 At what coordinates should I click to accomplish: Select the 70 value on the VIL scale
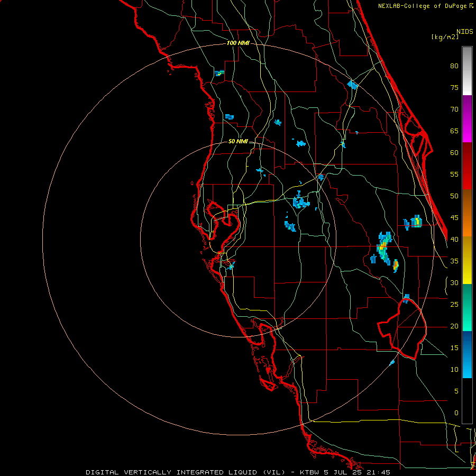click(x=454, y=109)
